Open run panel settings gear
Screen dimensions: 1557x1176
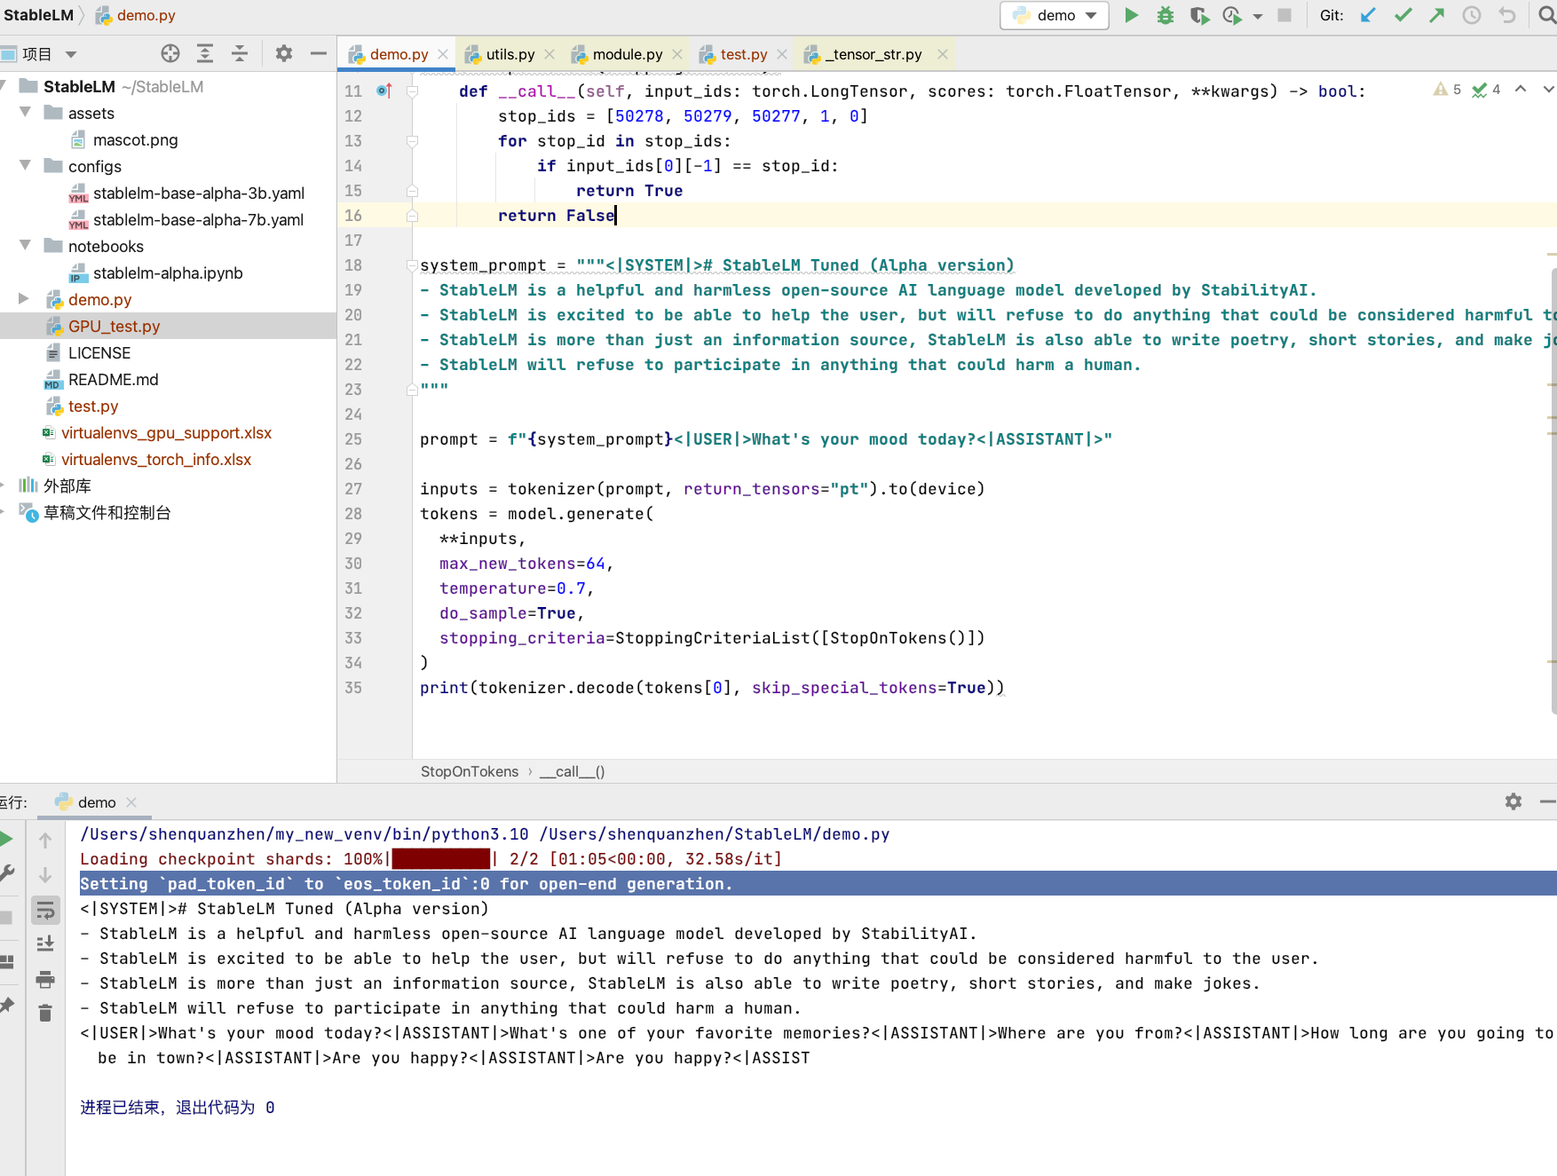tap(1514, 801)
